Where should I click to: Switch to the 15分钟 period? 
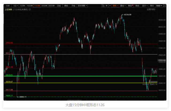[37, 5]
